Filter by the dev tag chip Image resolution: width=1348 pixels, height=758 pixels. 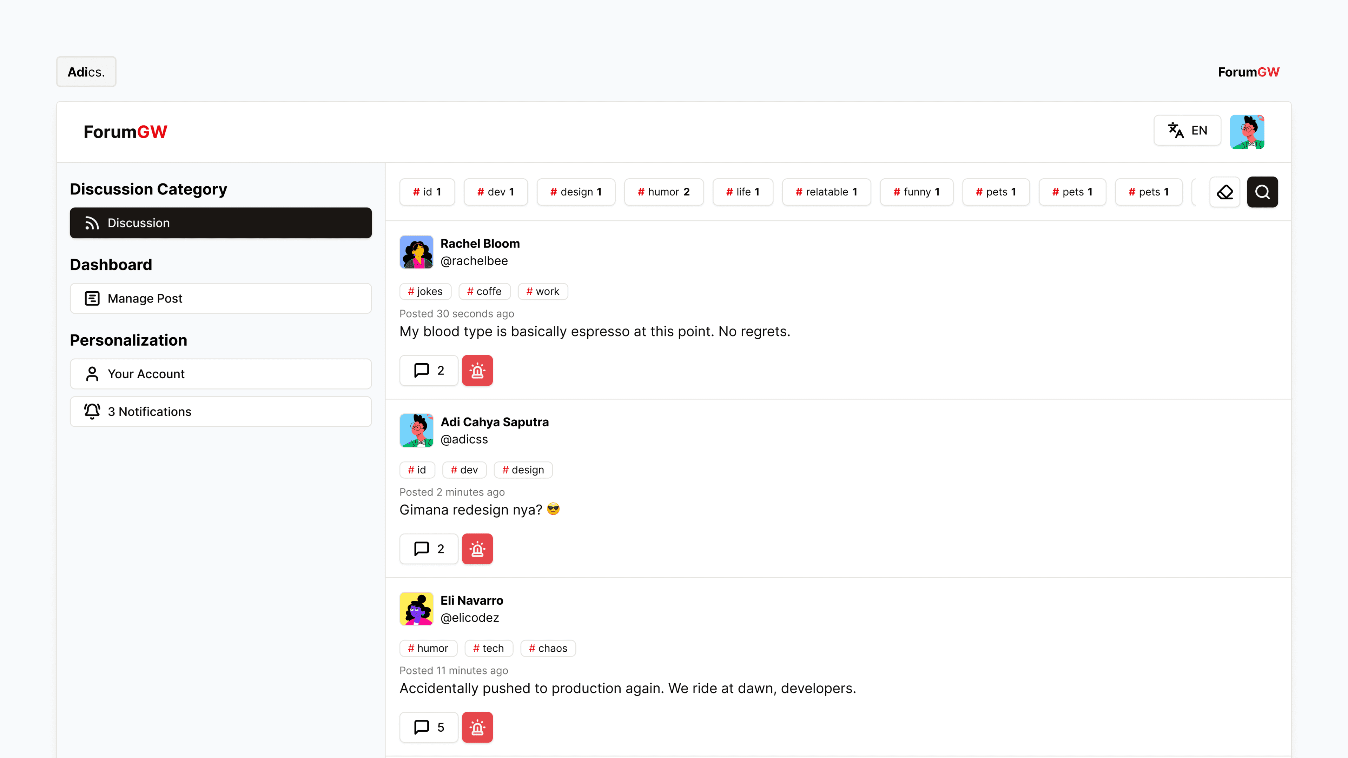pyautogui.click(x=496, y=192)
